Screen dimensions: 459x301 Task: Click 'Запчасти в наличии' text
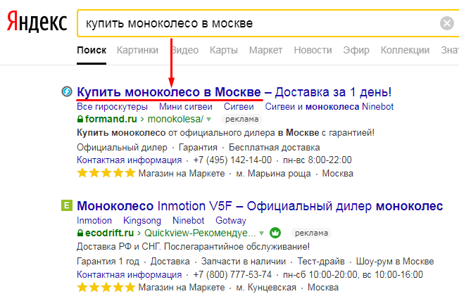click(244, 261)
